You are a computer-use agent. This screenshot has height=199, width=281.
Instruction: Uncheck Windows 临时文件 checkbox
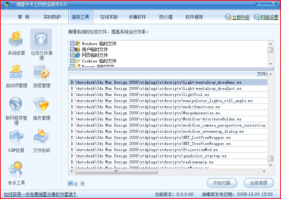click(x=72, y=43)
